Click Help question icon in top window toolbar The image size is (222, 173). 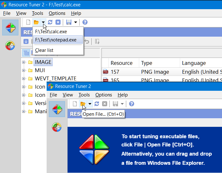coord(85,22)
